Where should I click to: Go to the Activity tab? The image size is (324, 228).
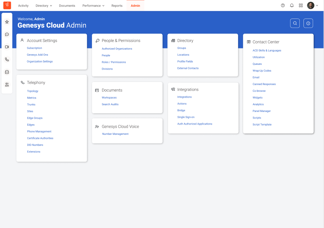pyautogui.click(x=23, y=6)
